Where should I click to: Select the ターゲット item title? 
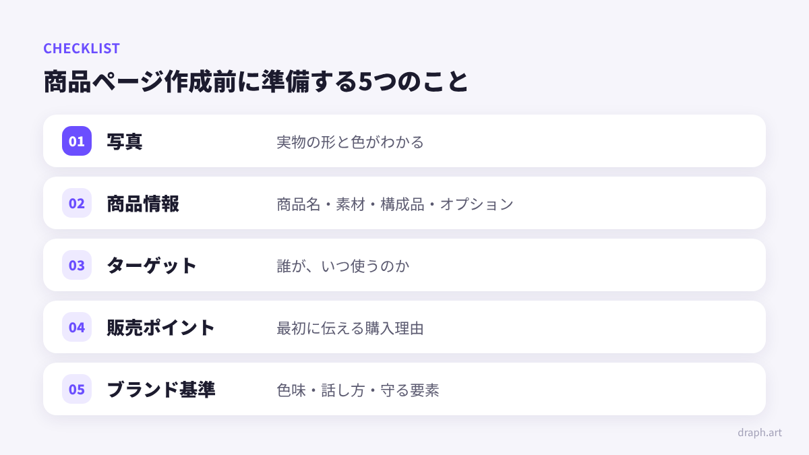[x=152, y=266]
